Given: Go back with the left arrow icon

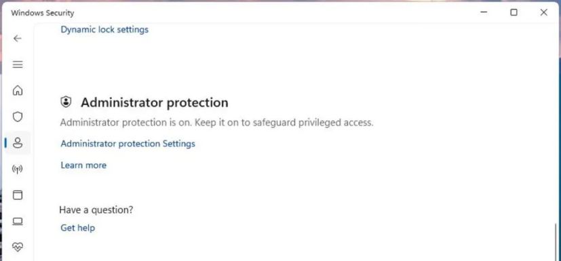Looking at the screenshot, I should point(17,39).
